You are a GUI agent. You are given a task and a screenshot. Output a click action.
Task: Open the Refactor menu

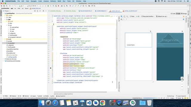pyautogui.click(x=53, y=1)
